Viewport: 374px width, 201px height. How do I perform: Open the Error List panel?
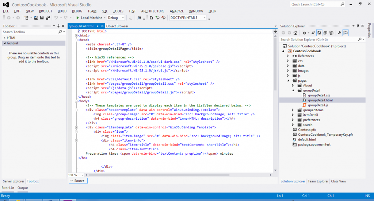tap(8, 188)
